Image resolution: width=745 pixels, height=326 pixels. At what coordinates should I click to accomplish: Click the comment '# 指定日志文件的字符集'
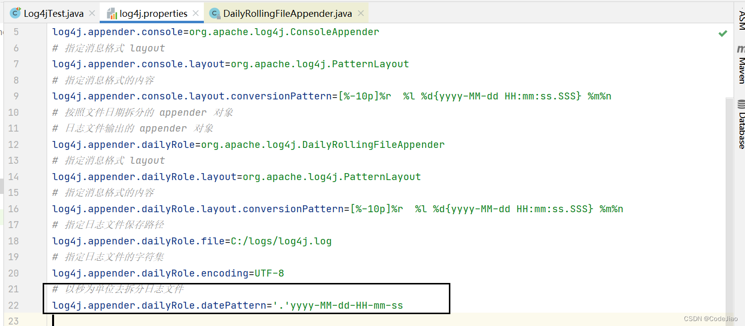[108, 257]
